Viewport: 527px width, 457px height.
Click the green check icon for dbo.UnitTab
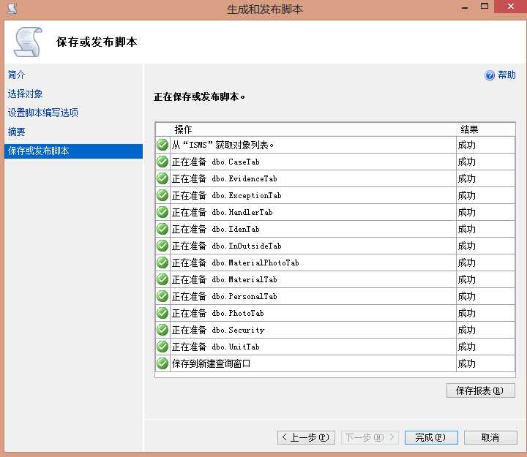162,347
